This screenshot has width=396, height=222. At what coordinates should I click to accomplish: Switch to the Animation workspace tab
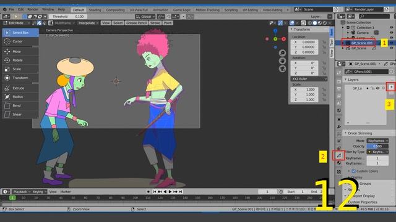tap(160, 10)
